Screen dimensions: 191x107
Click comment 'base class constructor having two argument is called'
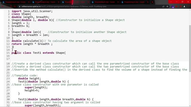tap(56, 102)
